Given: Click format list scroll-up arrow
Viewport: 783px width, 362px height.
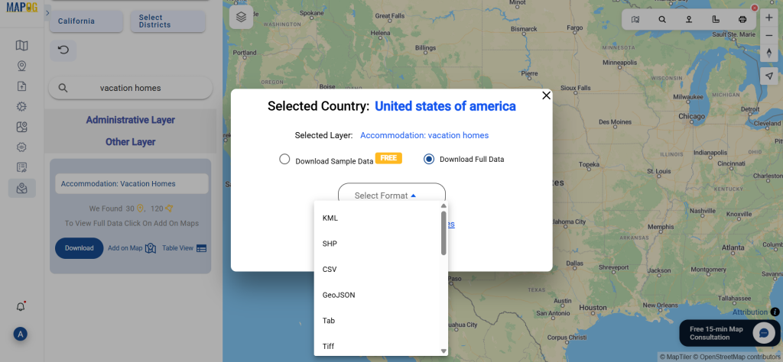Looking at the screenshot, I should (443, 206).
